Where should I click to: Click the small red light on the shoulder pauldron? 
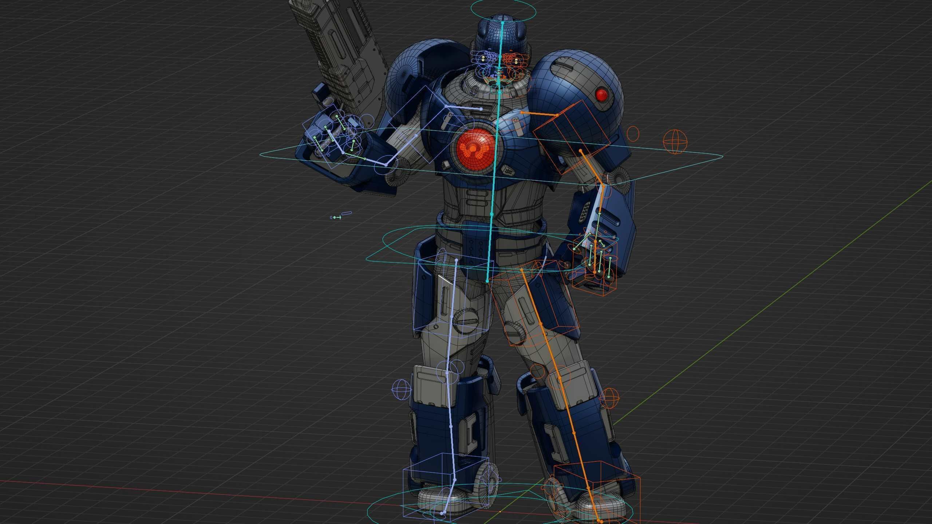(x=601, y=95)
